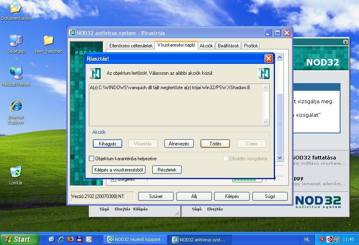Image resolution: width=359 pixels, height=245 pixels.
Task: Click the Show Desktop quick launch icon
Action: tap(52, 239)
